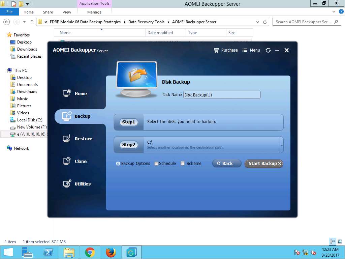Click the Back button
Viewport: 345px width, 259px height.
click(x=227, y=164)
